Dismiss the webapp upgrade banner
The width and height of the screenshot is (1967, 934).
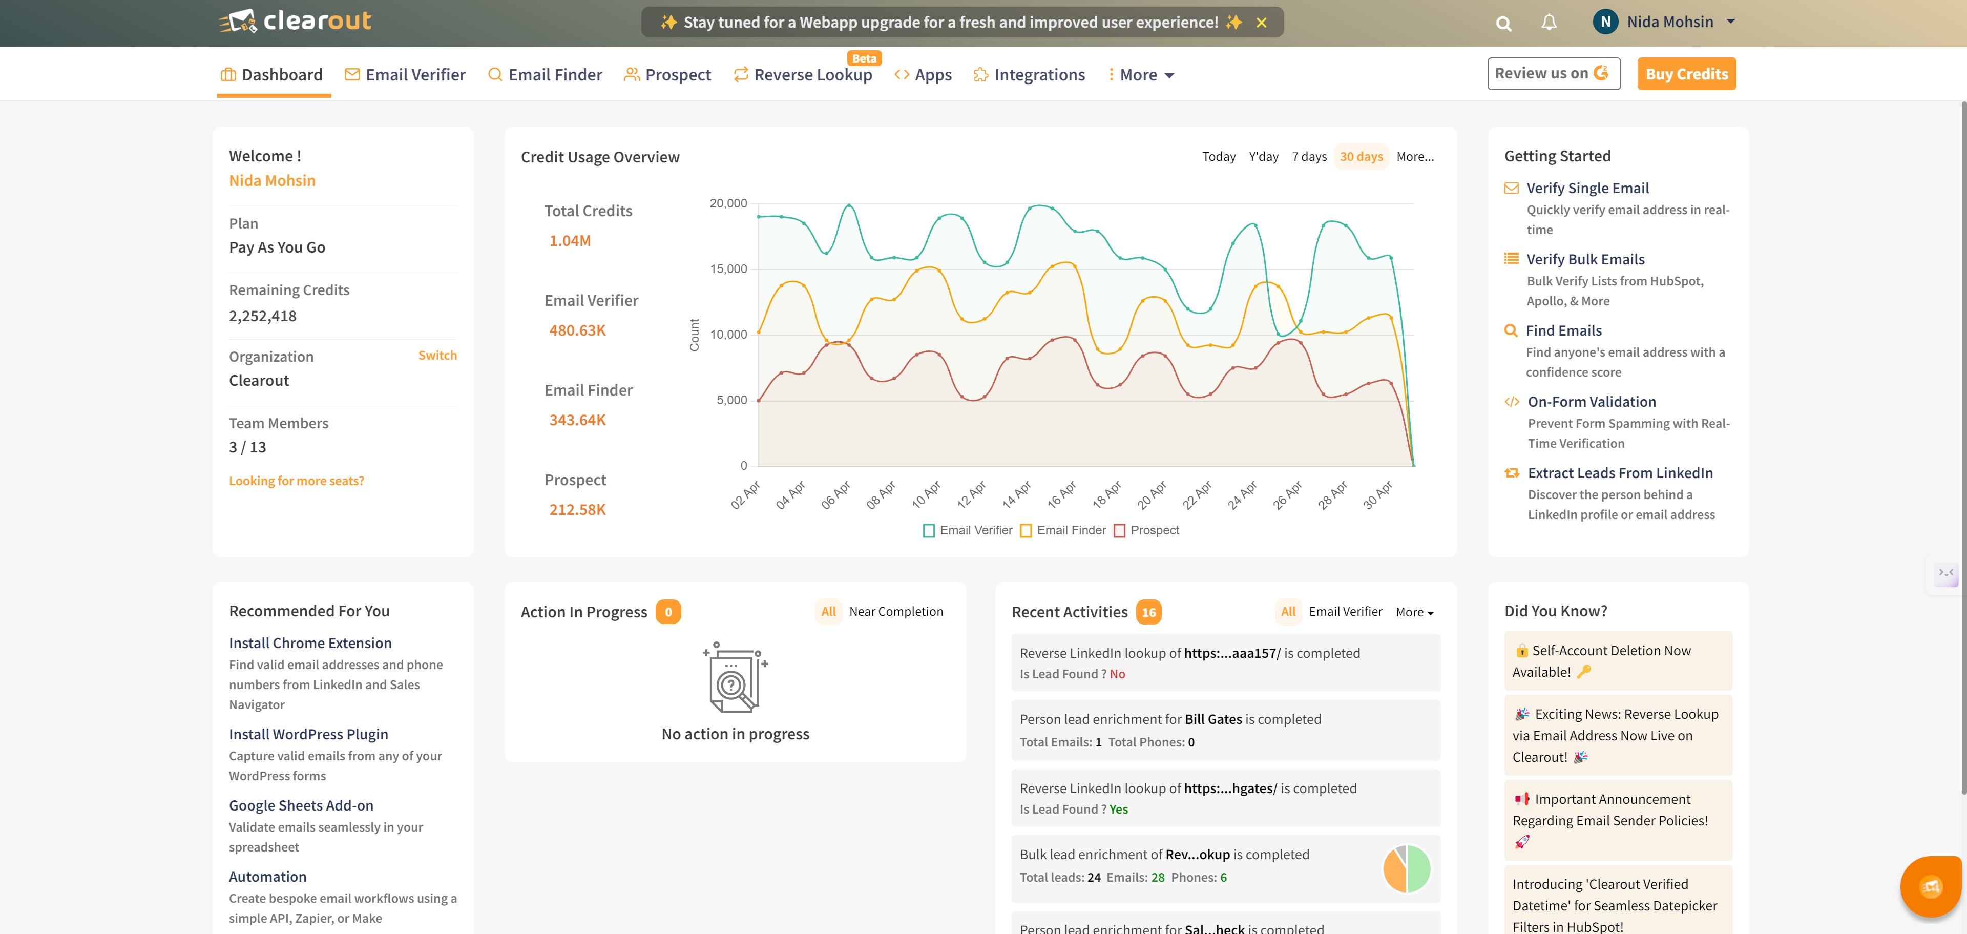[1262, 23]
